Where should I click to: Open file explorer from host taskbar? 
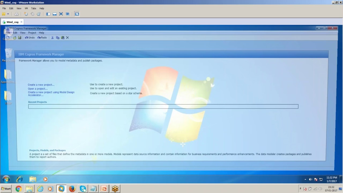pyautogui.click(x=29, y=189)
